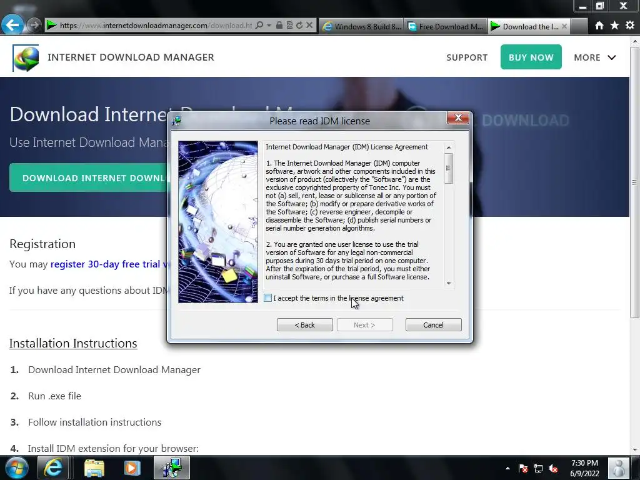Close the IDM license dialog
The image size is (640, 480).
(x=458, y=117)
